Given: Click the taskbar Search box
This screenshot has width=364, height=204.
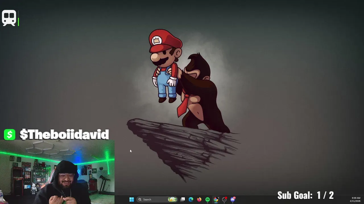Looking at the screenshot, I should point(157,199).
